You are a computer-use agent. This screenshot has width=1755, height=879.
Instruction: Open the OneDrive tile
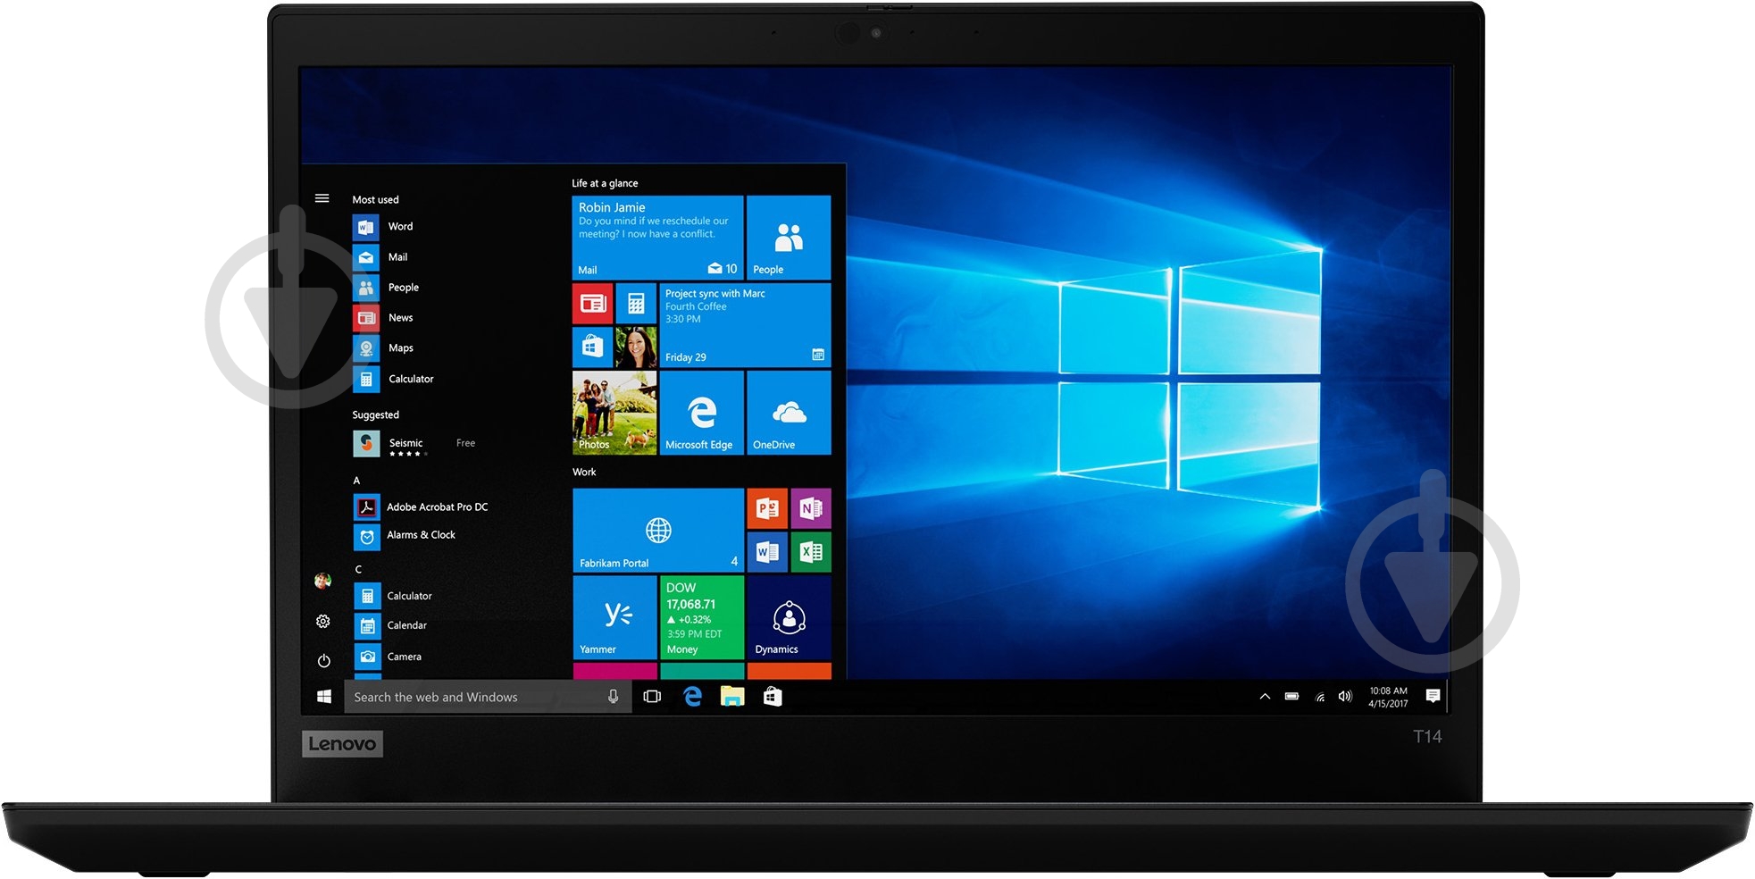click(x=788, y=413)
